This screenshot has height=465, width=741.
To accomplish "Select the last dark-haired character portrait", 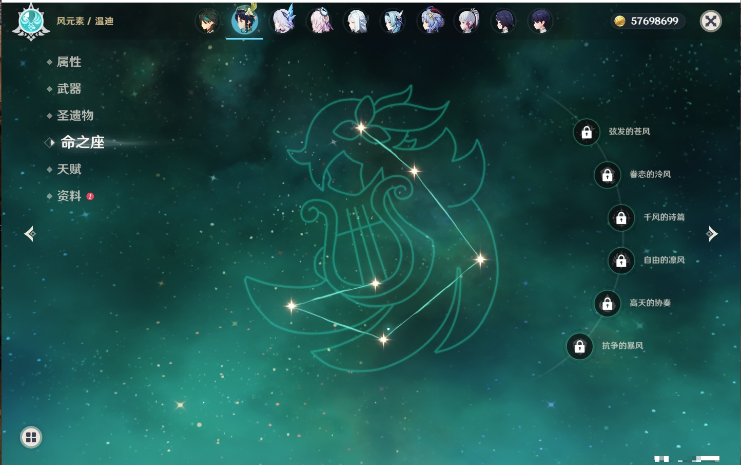I will [x=540, y=22].
